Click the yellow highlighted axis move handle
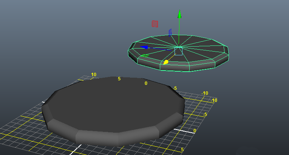 point(166,62)
